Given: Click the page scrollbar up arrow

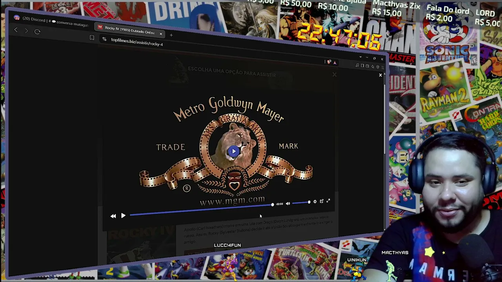Looking at the screenshot, I should (384, 74).
